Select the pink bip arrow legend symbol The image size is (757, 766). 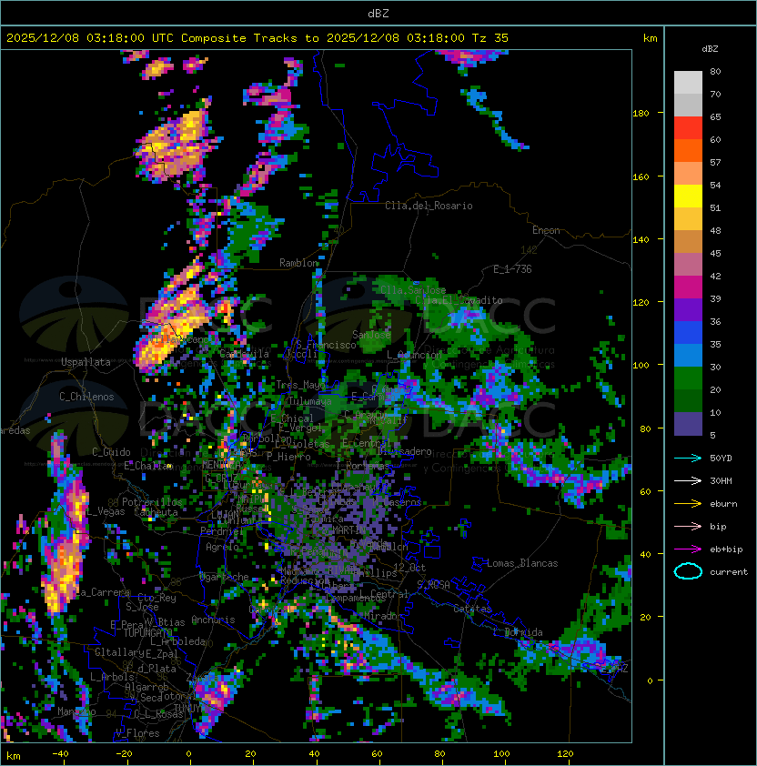(x=688, y=526)
